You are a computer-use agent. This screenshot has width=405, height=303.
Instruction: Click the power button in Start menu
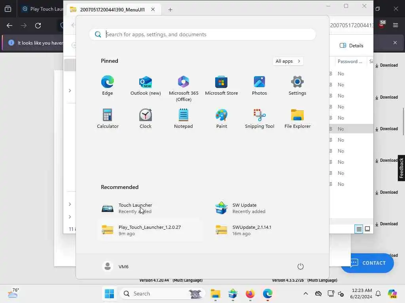(x=301, y=266)
